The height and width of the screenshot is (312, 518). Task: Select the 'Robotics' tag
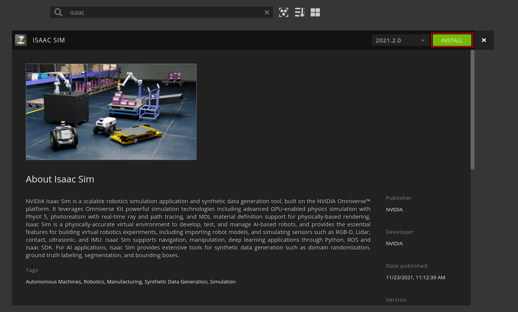(94, 282)
